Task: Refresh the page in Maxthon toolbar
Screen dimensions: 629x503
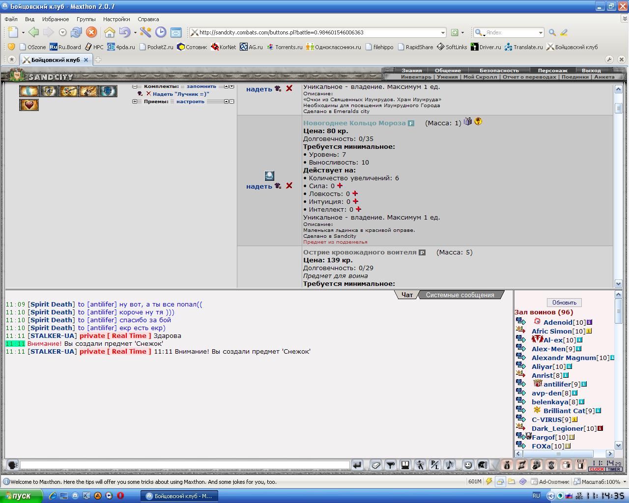Action: [76, 32]
